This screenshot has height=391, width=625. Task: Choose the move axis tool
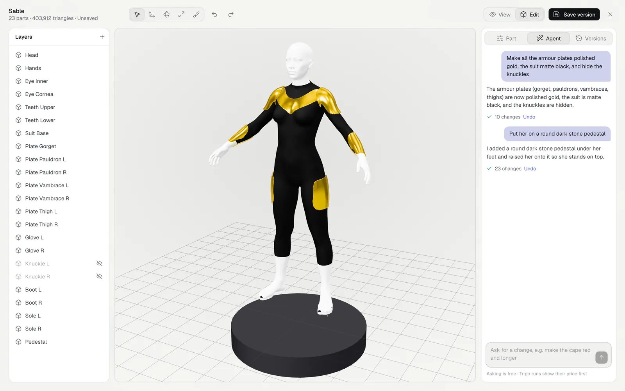[152, 14]
